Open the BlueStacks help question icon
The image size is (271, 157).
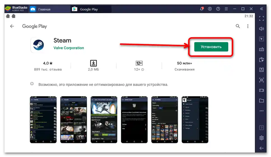point(218,9)
